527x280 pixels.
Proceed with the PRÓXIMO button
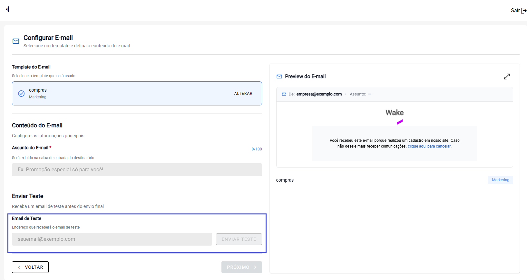point(241,267)
